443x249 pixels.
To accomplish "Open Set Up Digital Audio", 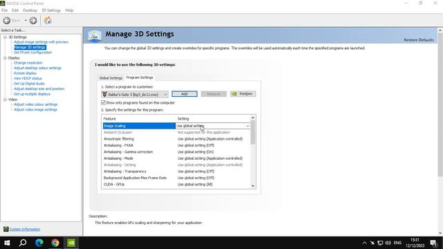I will pos(29,84).
